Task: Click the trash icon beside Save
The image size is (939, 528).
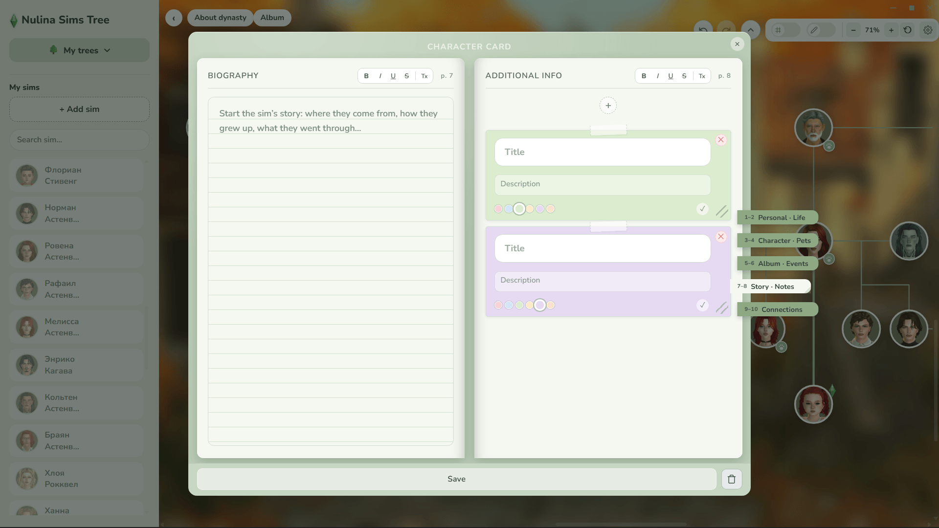Action: tap(732, 479)
